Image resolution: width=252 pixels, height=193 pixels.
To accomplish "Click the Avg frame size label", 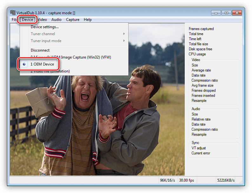I will [202, 85].
